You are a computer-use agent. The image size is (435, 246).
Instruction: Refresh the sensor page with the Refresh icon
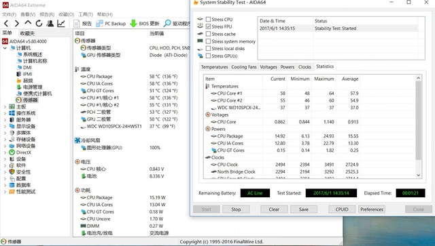(x=39, y=24)
